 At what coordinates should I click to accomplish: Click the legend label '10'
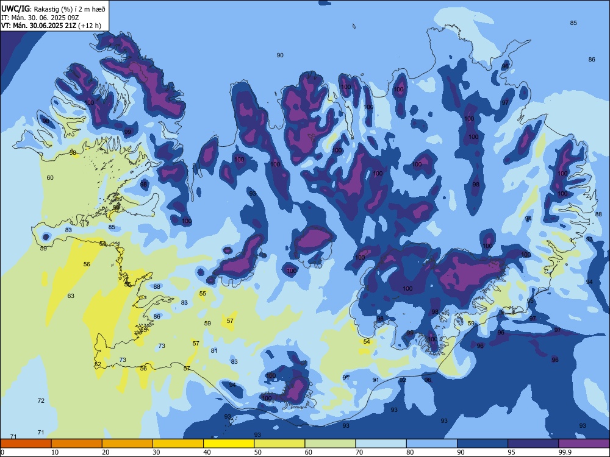coord(55,452)
